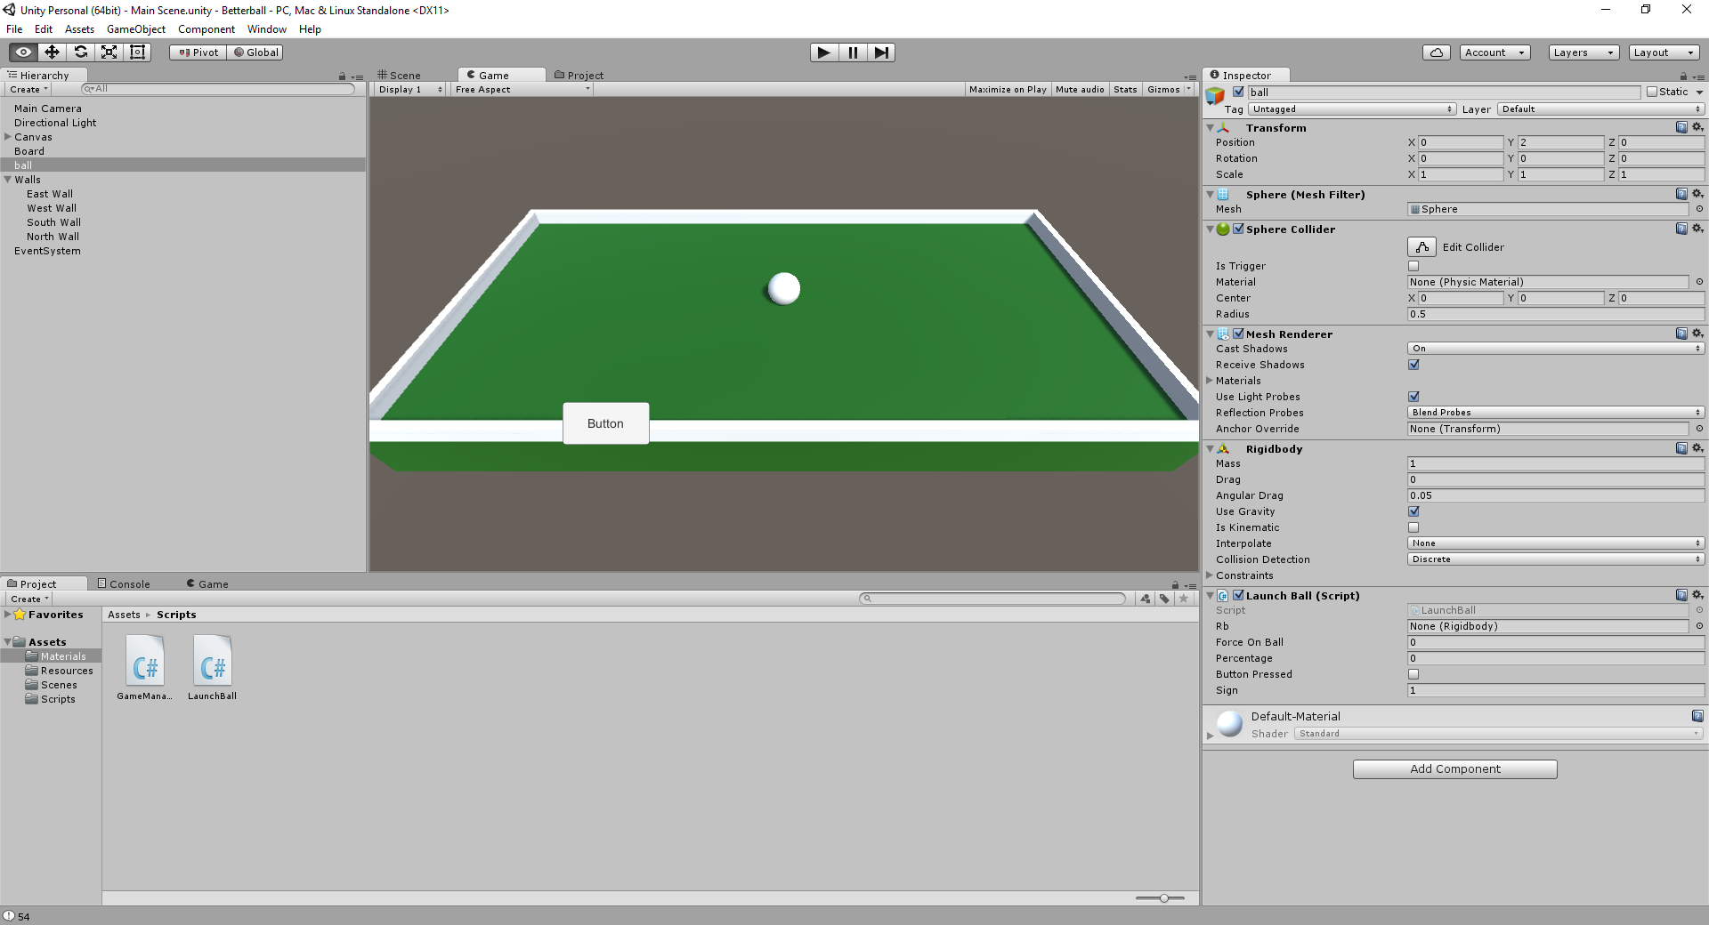This screenshot has width=1709, height=925.
Task: Toggle Use Gravity checkbox
Action: [x=1413, y=511]
